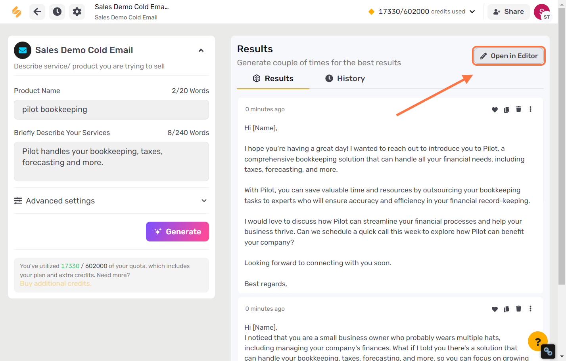Click Open in Editor button
Screen dimensions: 566x361
coord(509,56)
